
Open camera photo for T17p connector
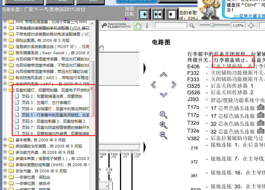tap(261, 115)
